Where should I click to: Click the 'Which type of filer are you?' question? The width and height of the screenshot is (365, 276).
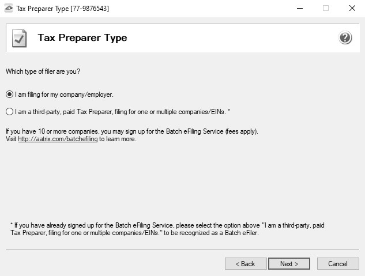43,71
